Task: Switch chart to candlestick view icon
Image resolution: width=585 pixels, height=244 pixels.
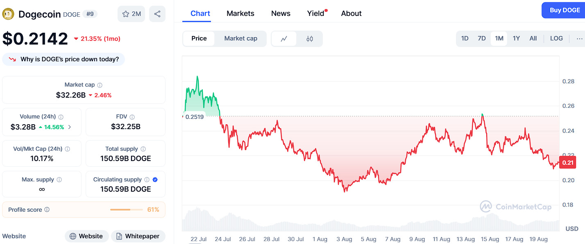Action: click(310, 39)
